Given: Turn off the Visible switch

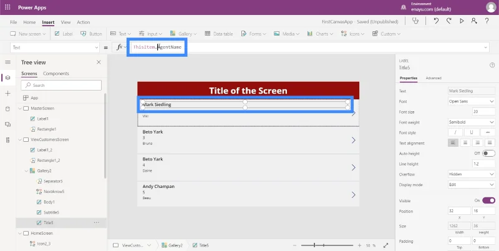Looking at the screenshot, I should click(x=488, y=200).
